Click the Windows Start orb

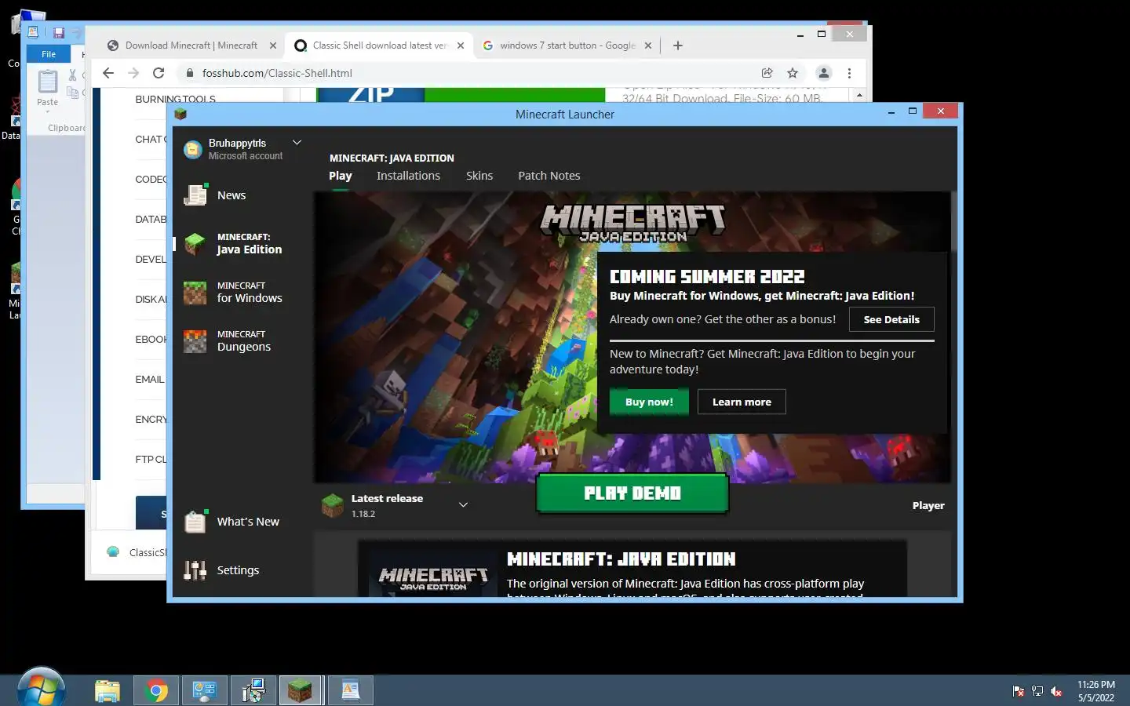tap(41, 689)
